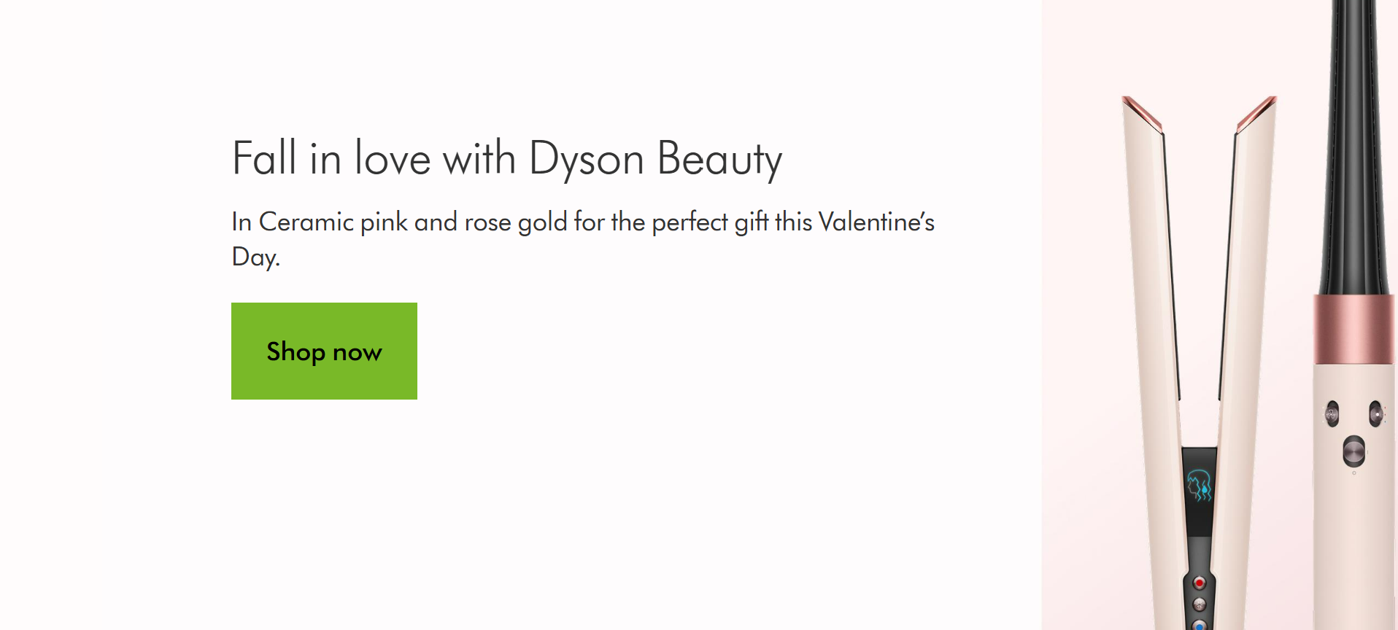This screenshot has height=630, width=1398.
Task: Click the word Dyson in the headline
Action: click(x=586, y=158)
